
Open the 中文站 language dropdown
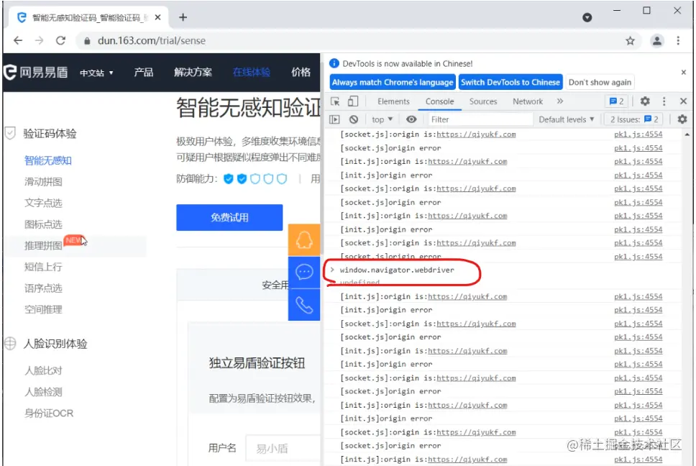pos(96,73)
